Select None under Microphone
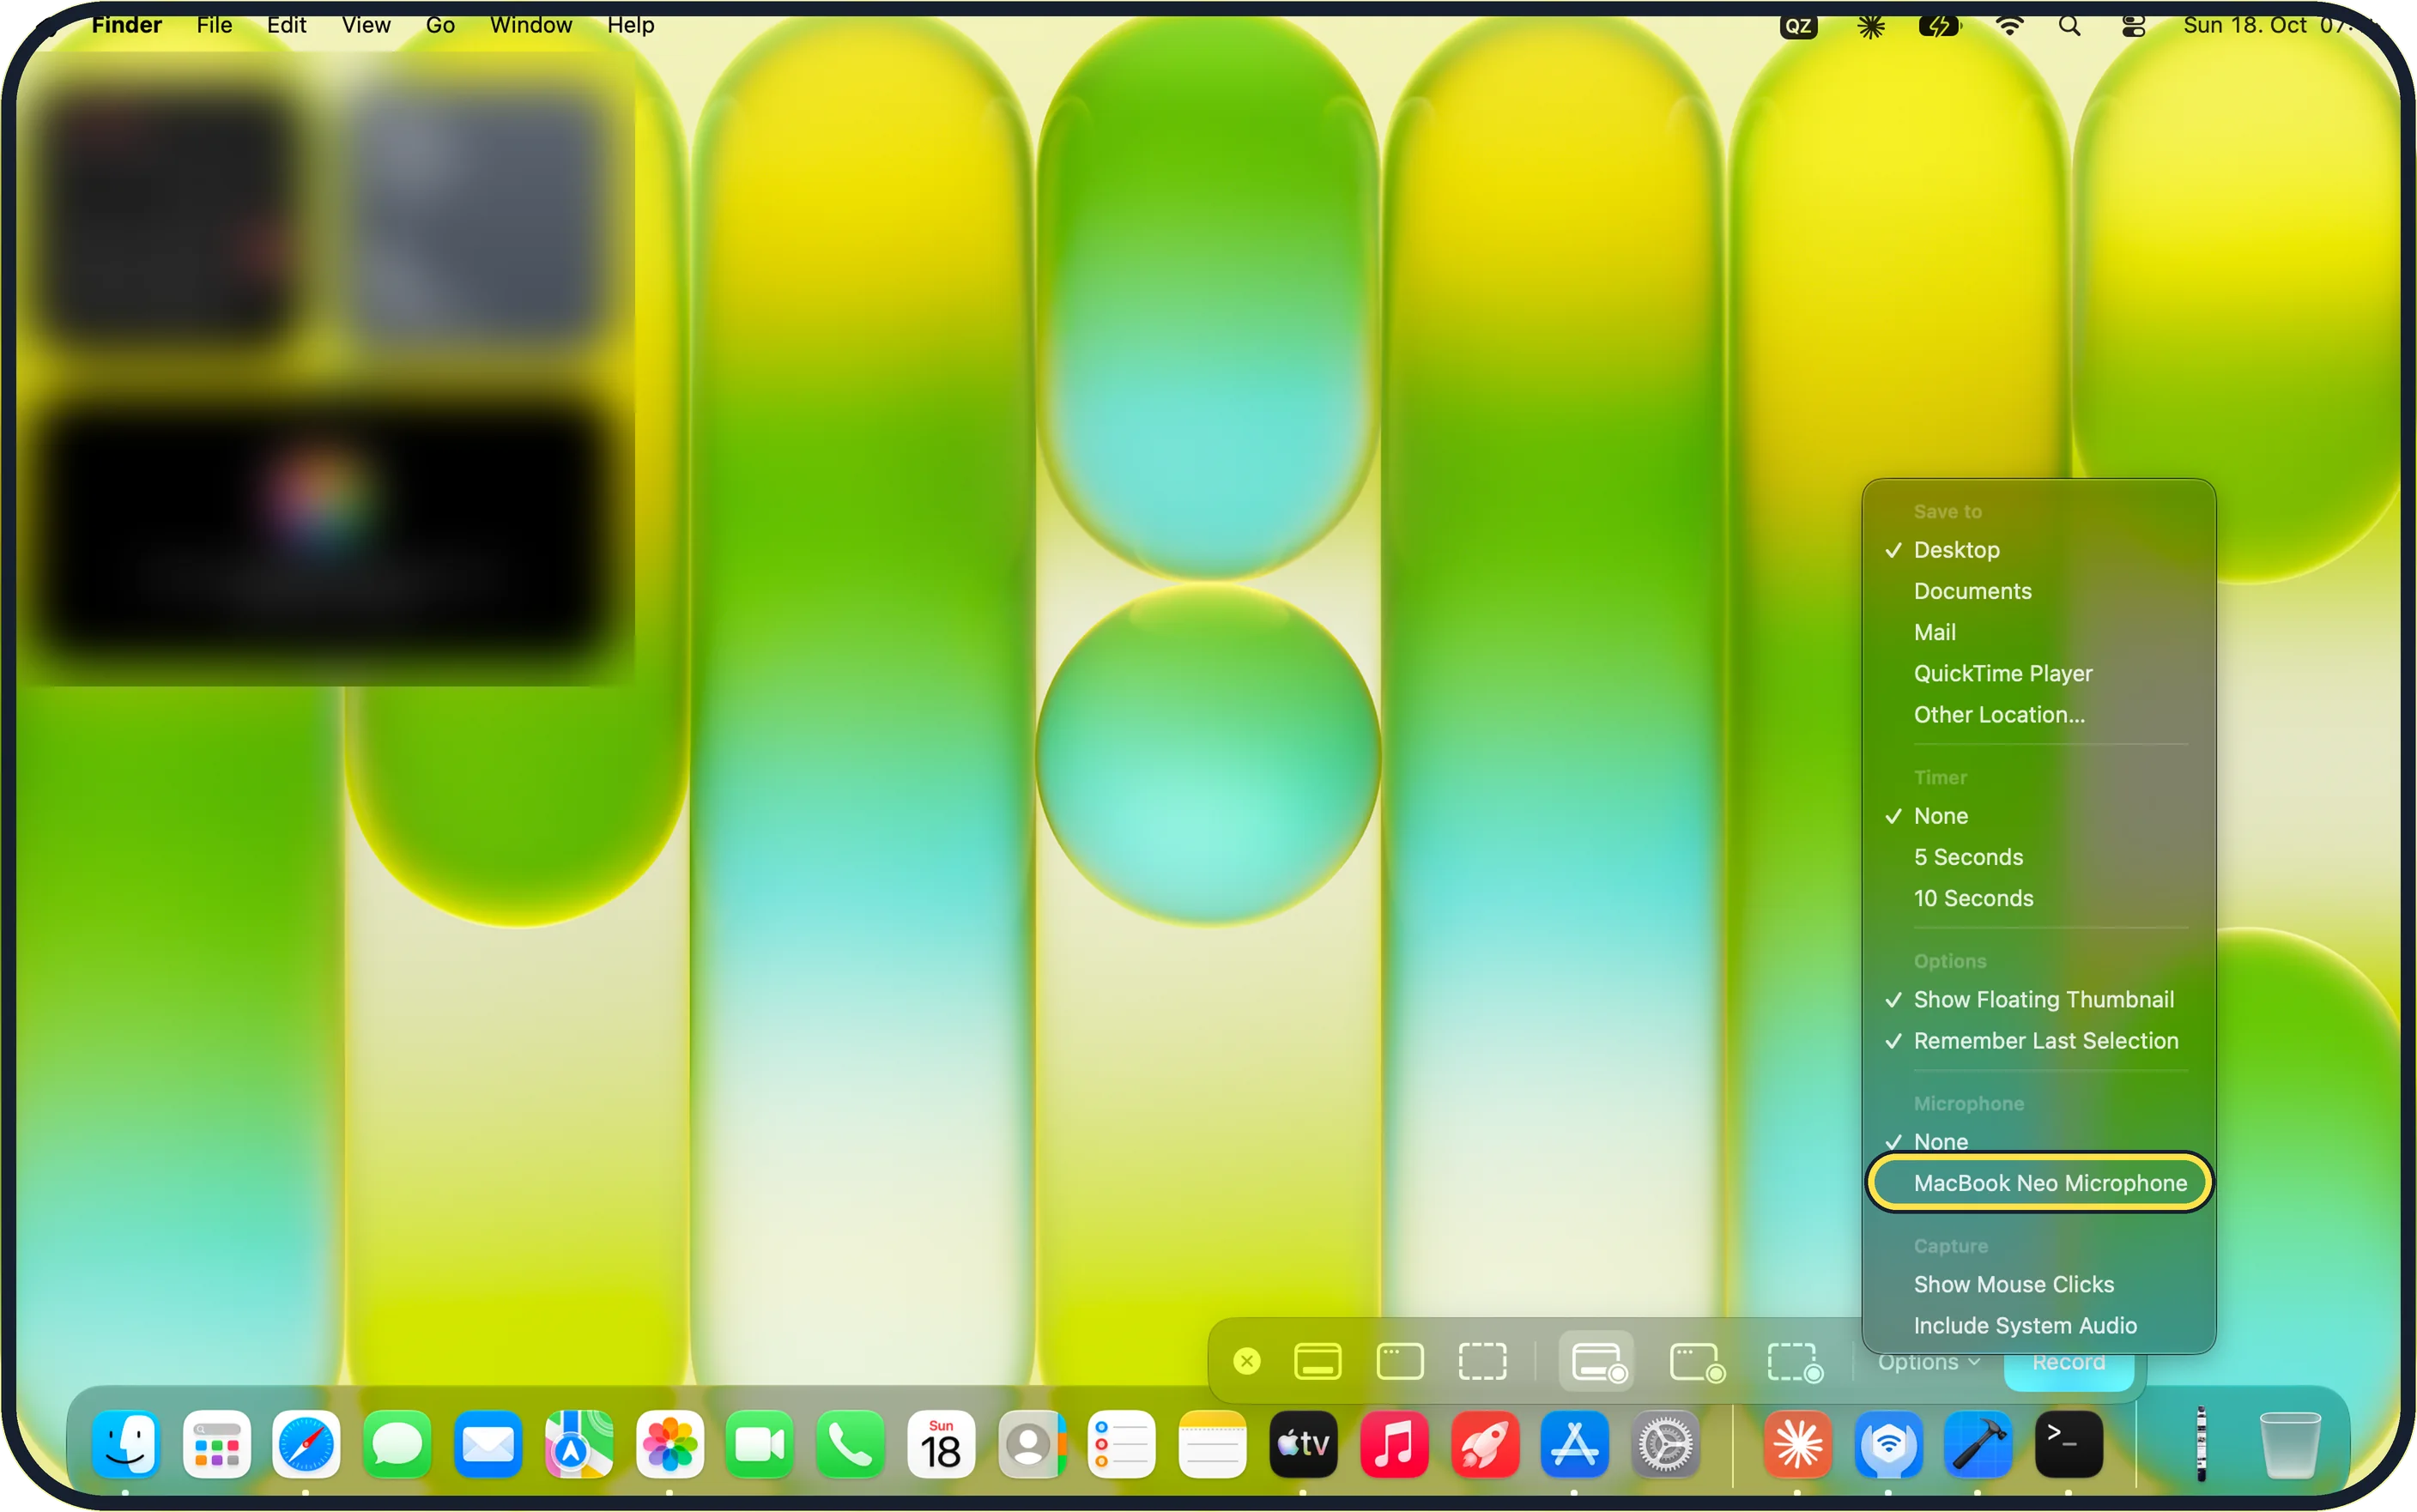 click(x=2038, y=1141)
